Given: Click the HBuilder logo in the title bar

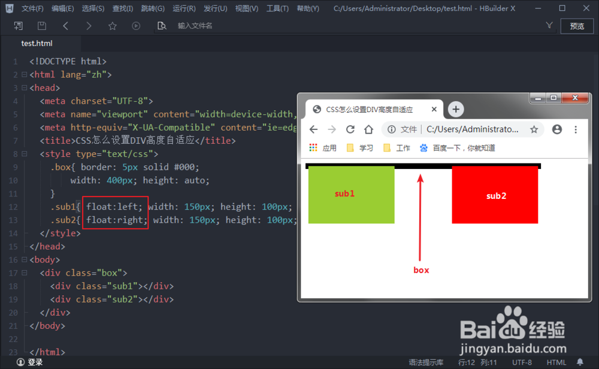Looking at the screenshot, I should [x=8, y=8].
